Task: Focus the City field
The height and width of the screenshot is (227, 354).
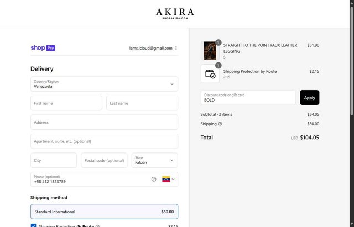Action: 54,160
